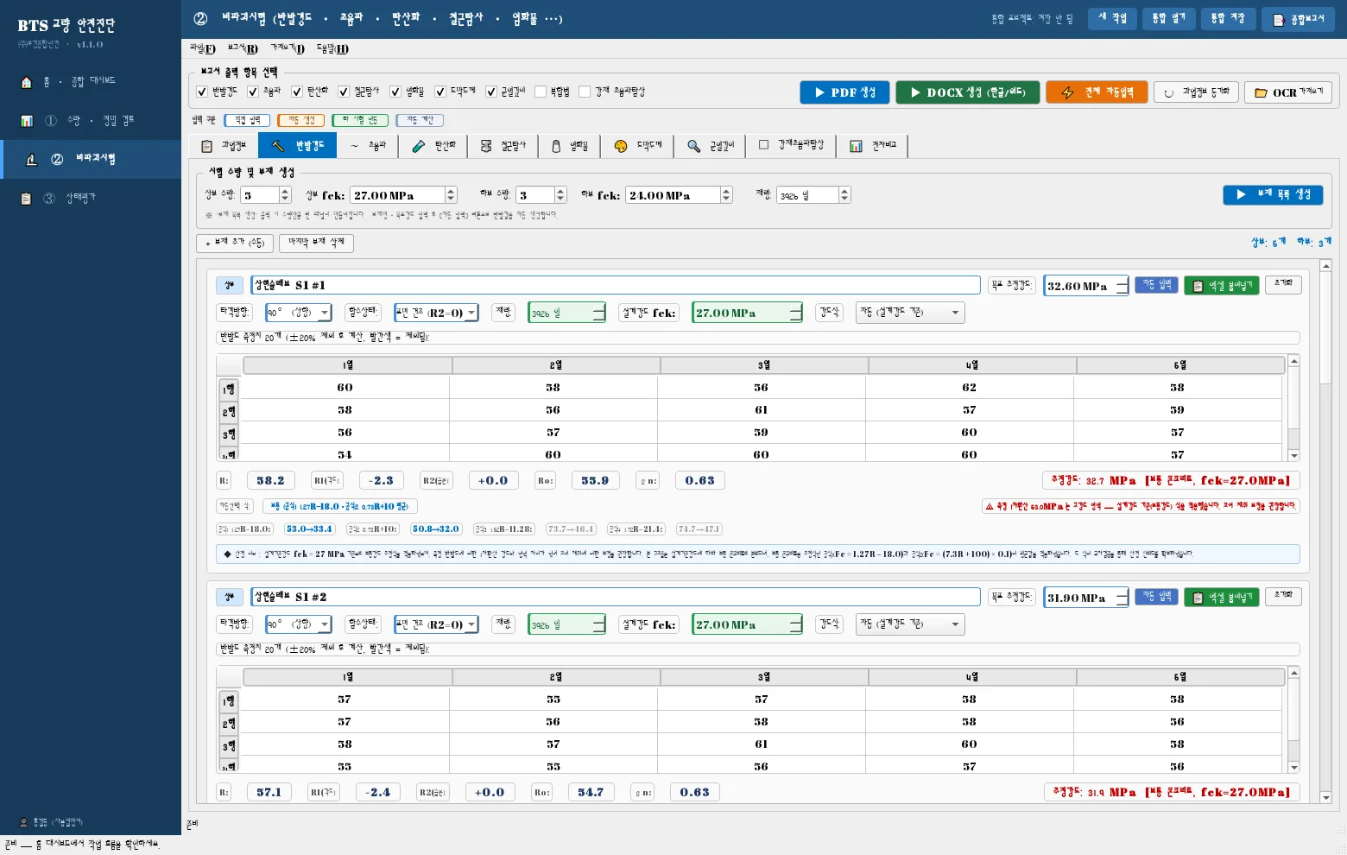The image size is (1347, 855).
Task: Switch to the 초음파 tab
Action: 368,146
